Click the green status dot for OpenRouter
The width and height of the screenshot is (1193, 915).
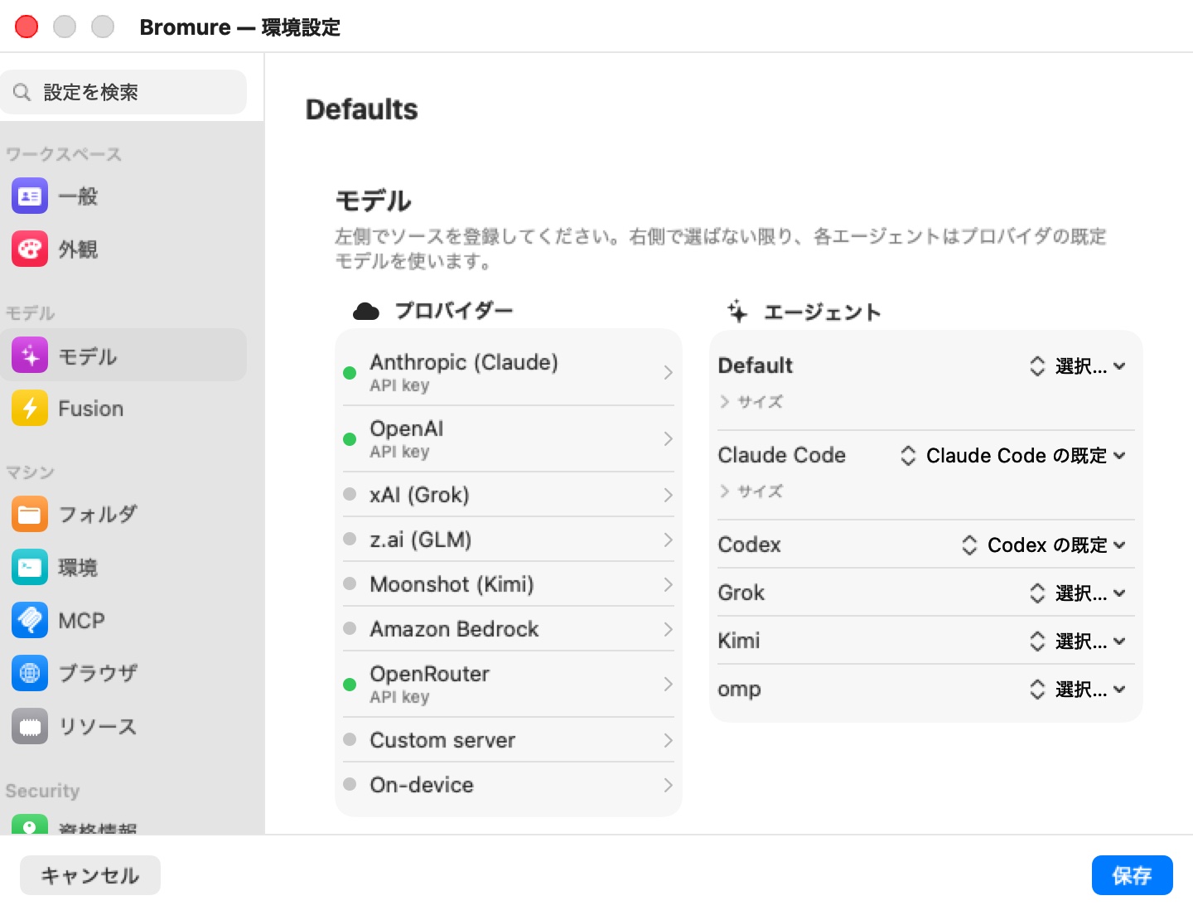pyautogui.click(x=350, y=685)
